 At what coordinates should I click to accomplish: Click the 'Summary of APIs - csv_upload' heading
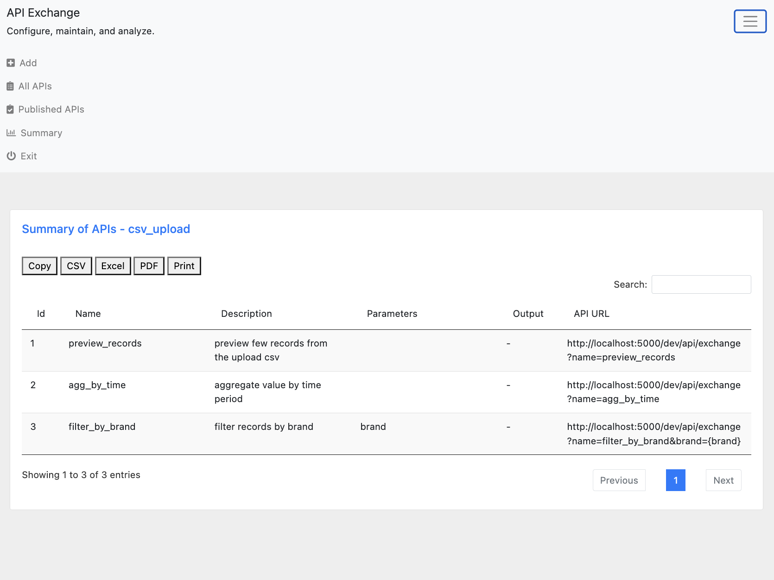[x=106, y=229]
